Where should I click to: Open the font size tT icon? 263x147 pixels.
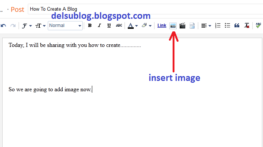coord(38,26)
